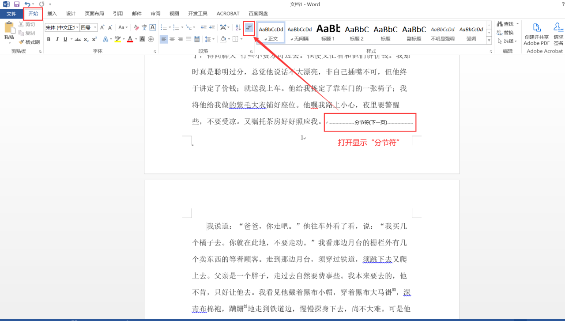The width and height of the screenshot is (565, 321).
Task: Switch to the Review (审阅) tab
Action: pyautogui.click(x=155, y=14)
